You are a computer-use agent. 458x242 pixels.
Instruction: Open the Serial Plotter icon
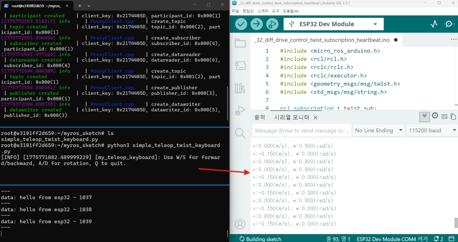click(x=434, y=24)
